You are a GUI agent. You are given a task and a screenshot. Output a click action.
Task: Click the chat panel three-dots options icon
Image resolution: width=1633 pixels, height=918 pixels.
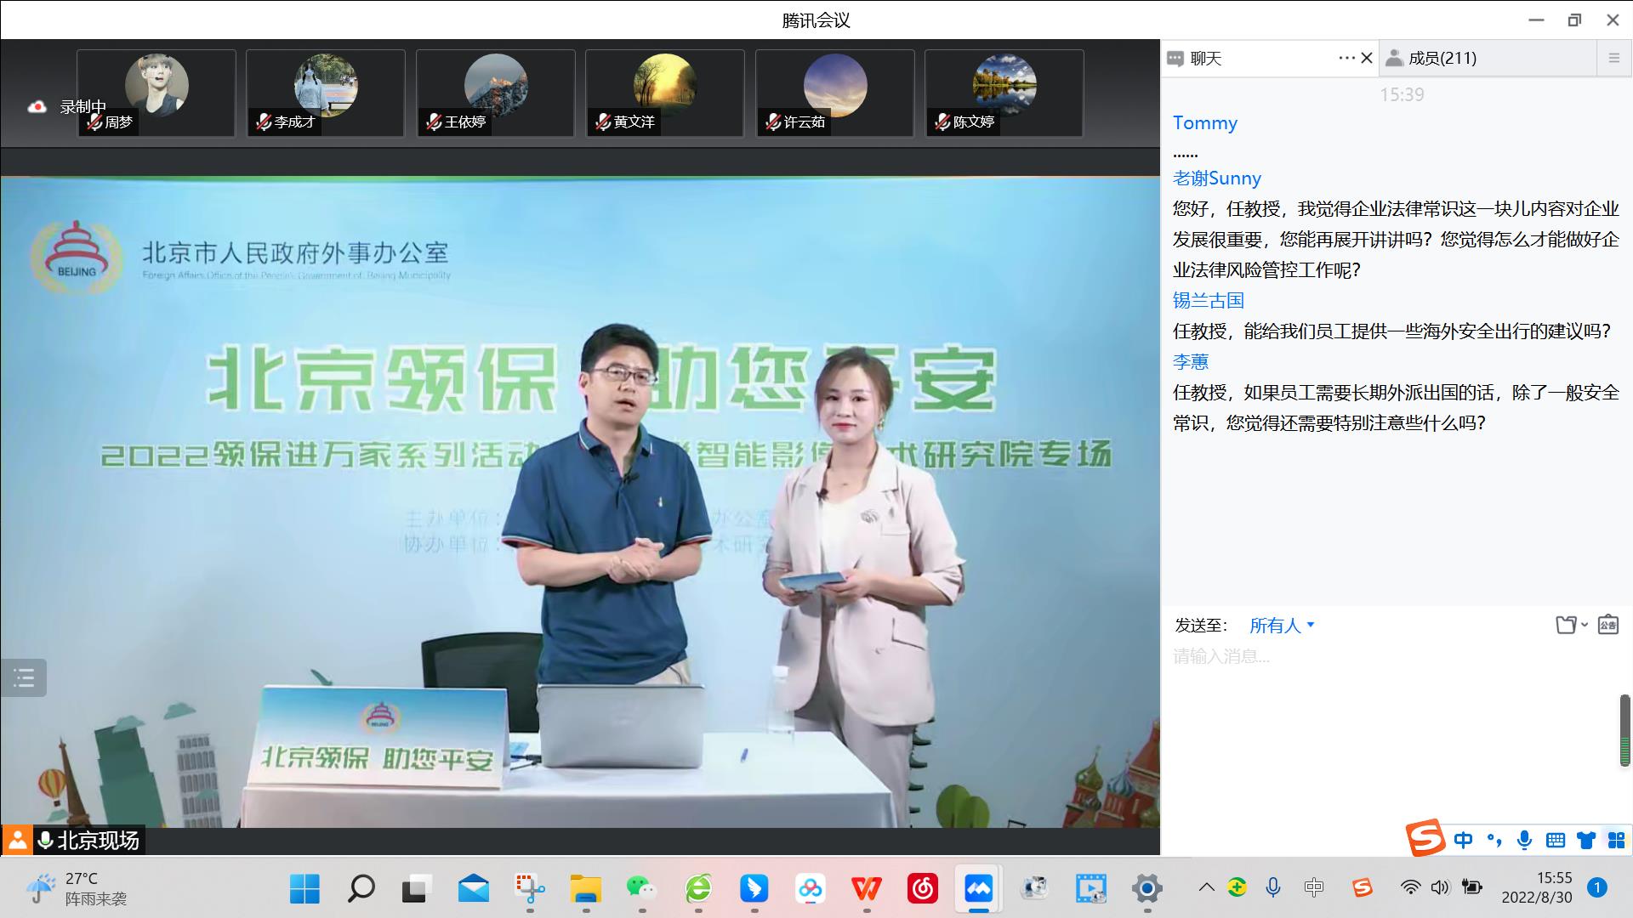pos(1346,58)
